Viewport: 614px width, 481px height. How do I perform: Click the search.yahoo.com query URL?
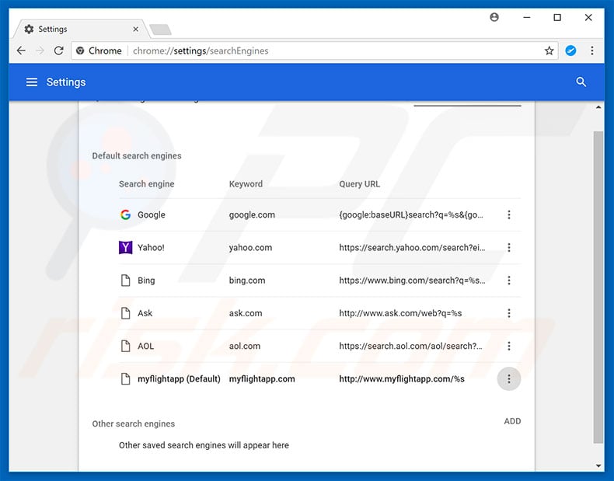coord(412,247)
